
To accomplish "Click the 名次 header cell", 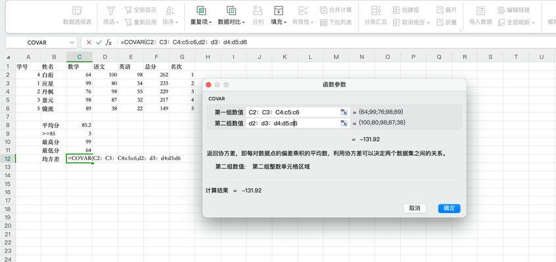I will click(182, 66).
